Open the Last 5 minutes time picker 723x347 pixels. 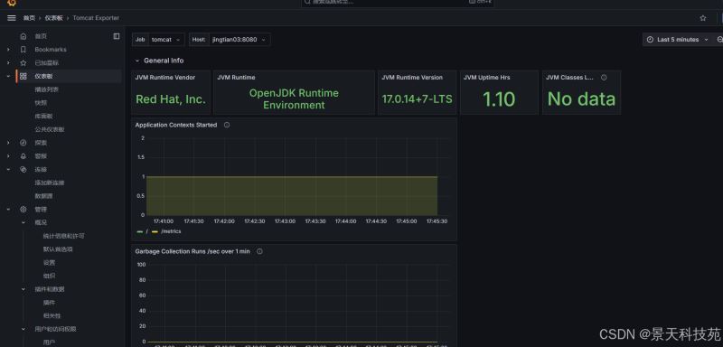tap(677, 40)
